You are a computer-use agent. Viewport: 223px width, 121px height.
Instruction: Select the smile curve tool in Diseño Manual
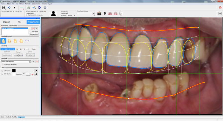pyautogui.click(x=27, y=41)
